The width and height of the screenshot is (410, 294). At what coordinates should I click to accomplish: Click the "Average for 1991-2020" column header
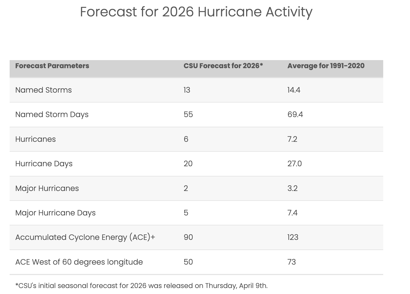326,66
